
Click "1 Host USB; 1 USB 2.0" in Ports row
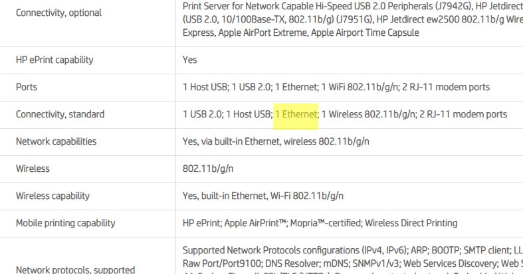227,87
